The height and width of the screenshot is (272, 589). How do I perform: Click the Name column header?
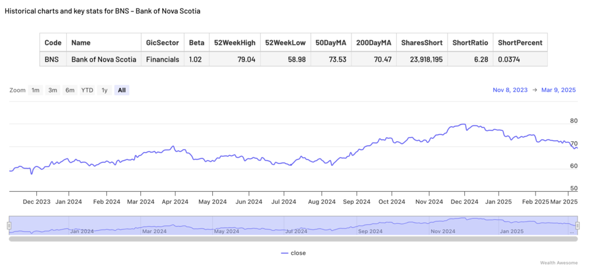[x=104, y=42]
